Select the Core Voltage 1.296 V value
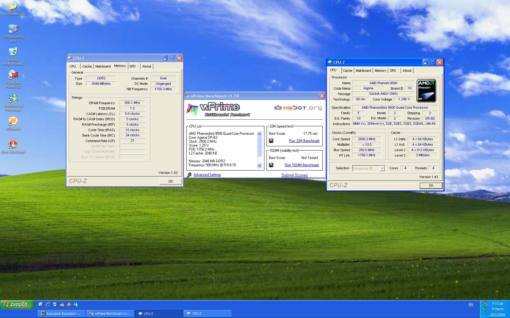 404,99
